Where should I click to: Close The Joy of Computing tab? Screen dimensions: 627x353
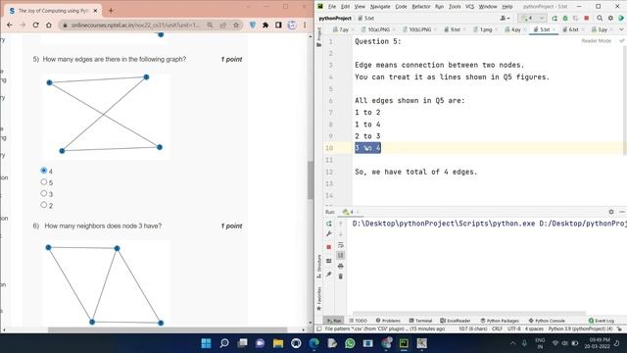tap(96, 11)
